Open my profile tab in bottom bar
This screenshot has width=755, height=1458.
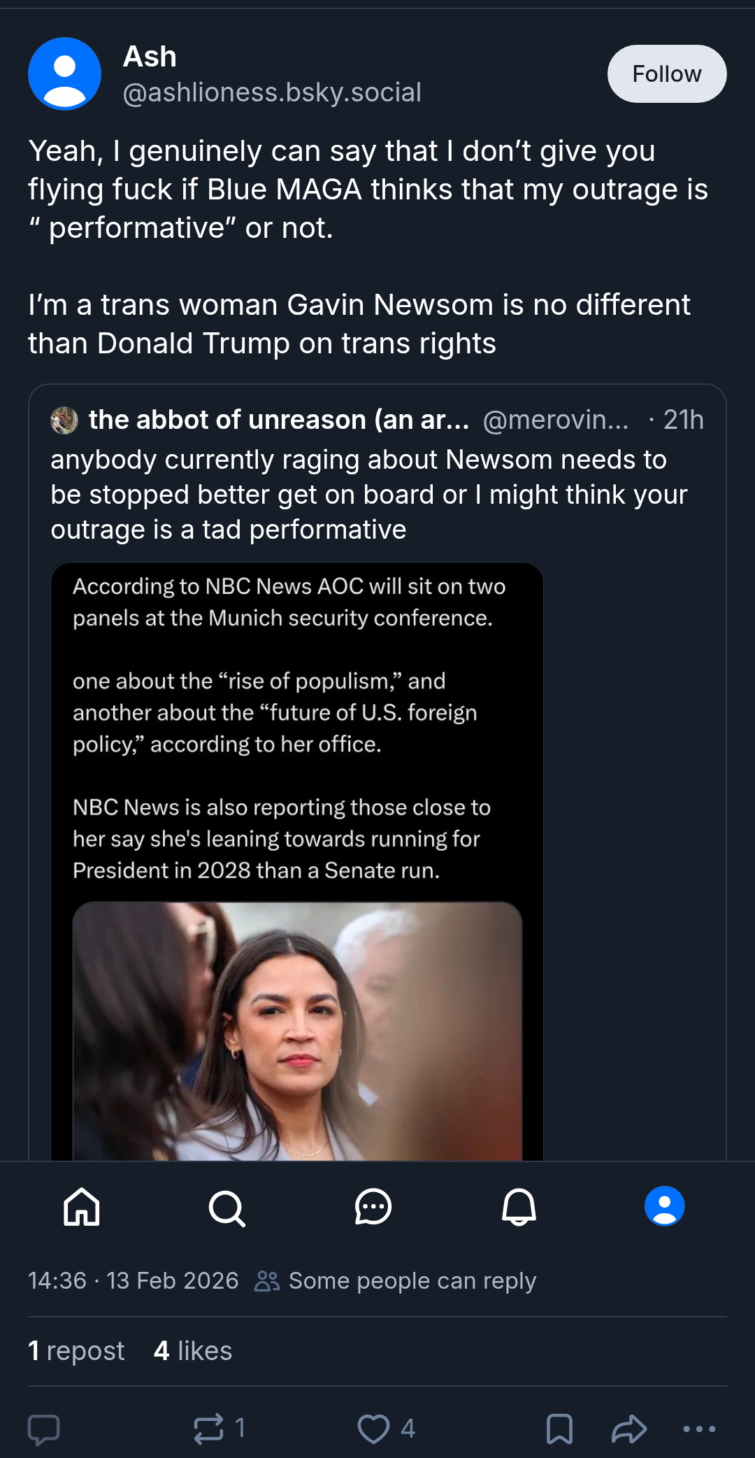tap(664, 1206)
